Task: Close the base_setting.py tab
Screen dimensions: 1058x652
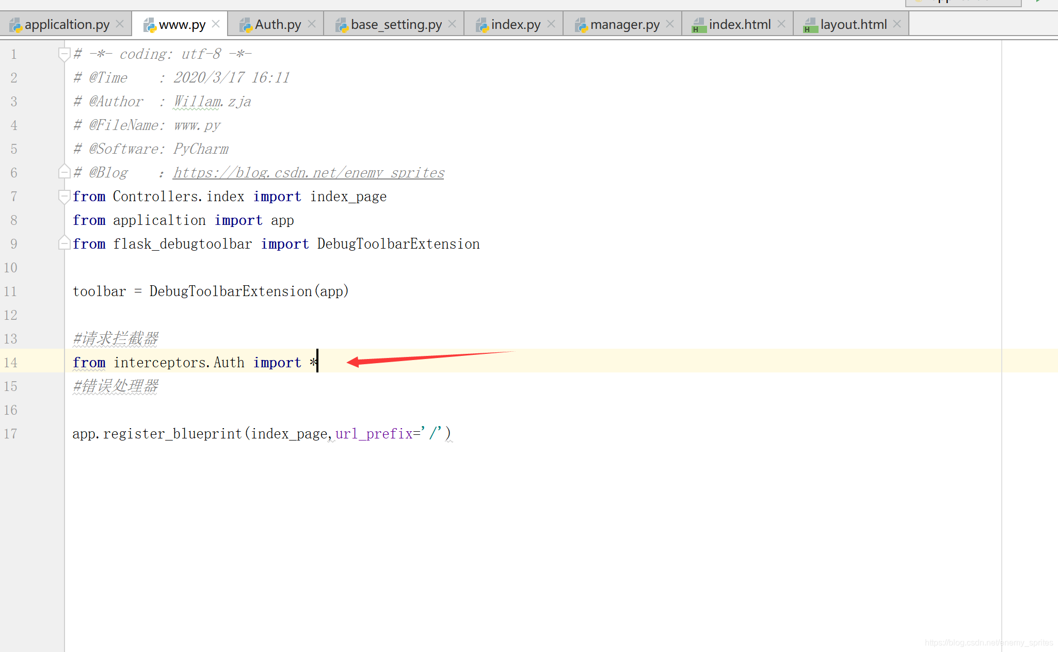Action: [452, 24]
